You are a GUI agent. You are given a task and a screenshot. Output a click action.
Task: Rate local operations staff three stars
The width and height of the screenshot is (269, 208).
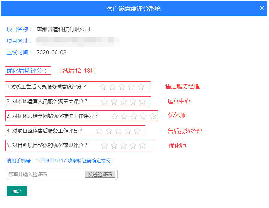124,102
